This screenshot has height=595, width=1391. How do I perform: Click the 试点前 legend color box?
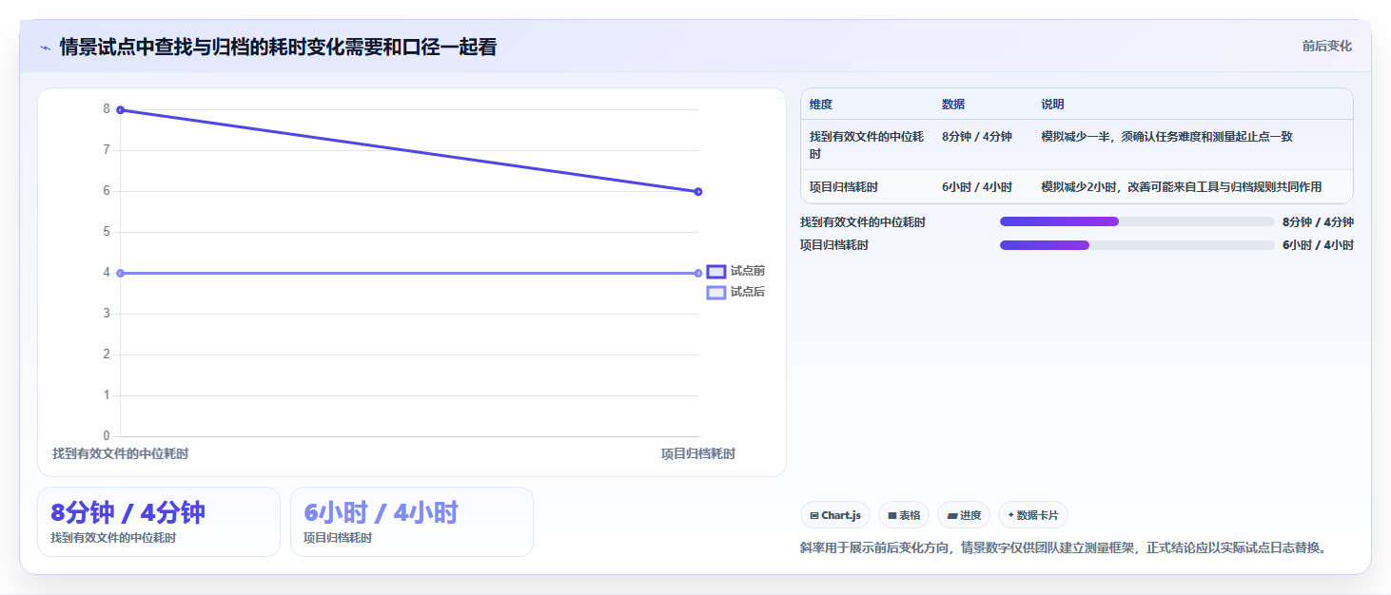click(x=716, y=272)
